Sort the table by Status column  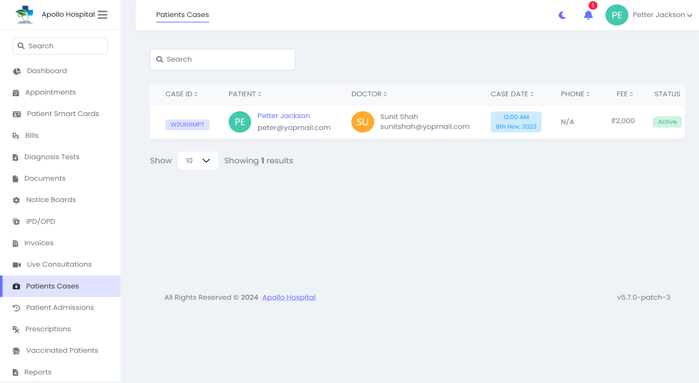pos(667,94)
